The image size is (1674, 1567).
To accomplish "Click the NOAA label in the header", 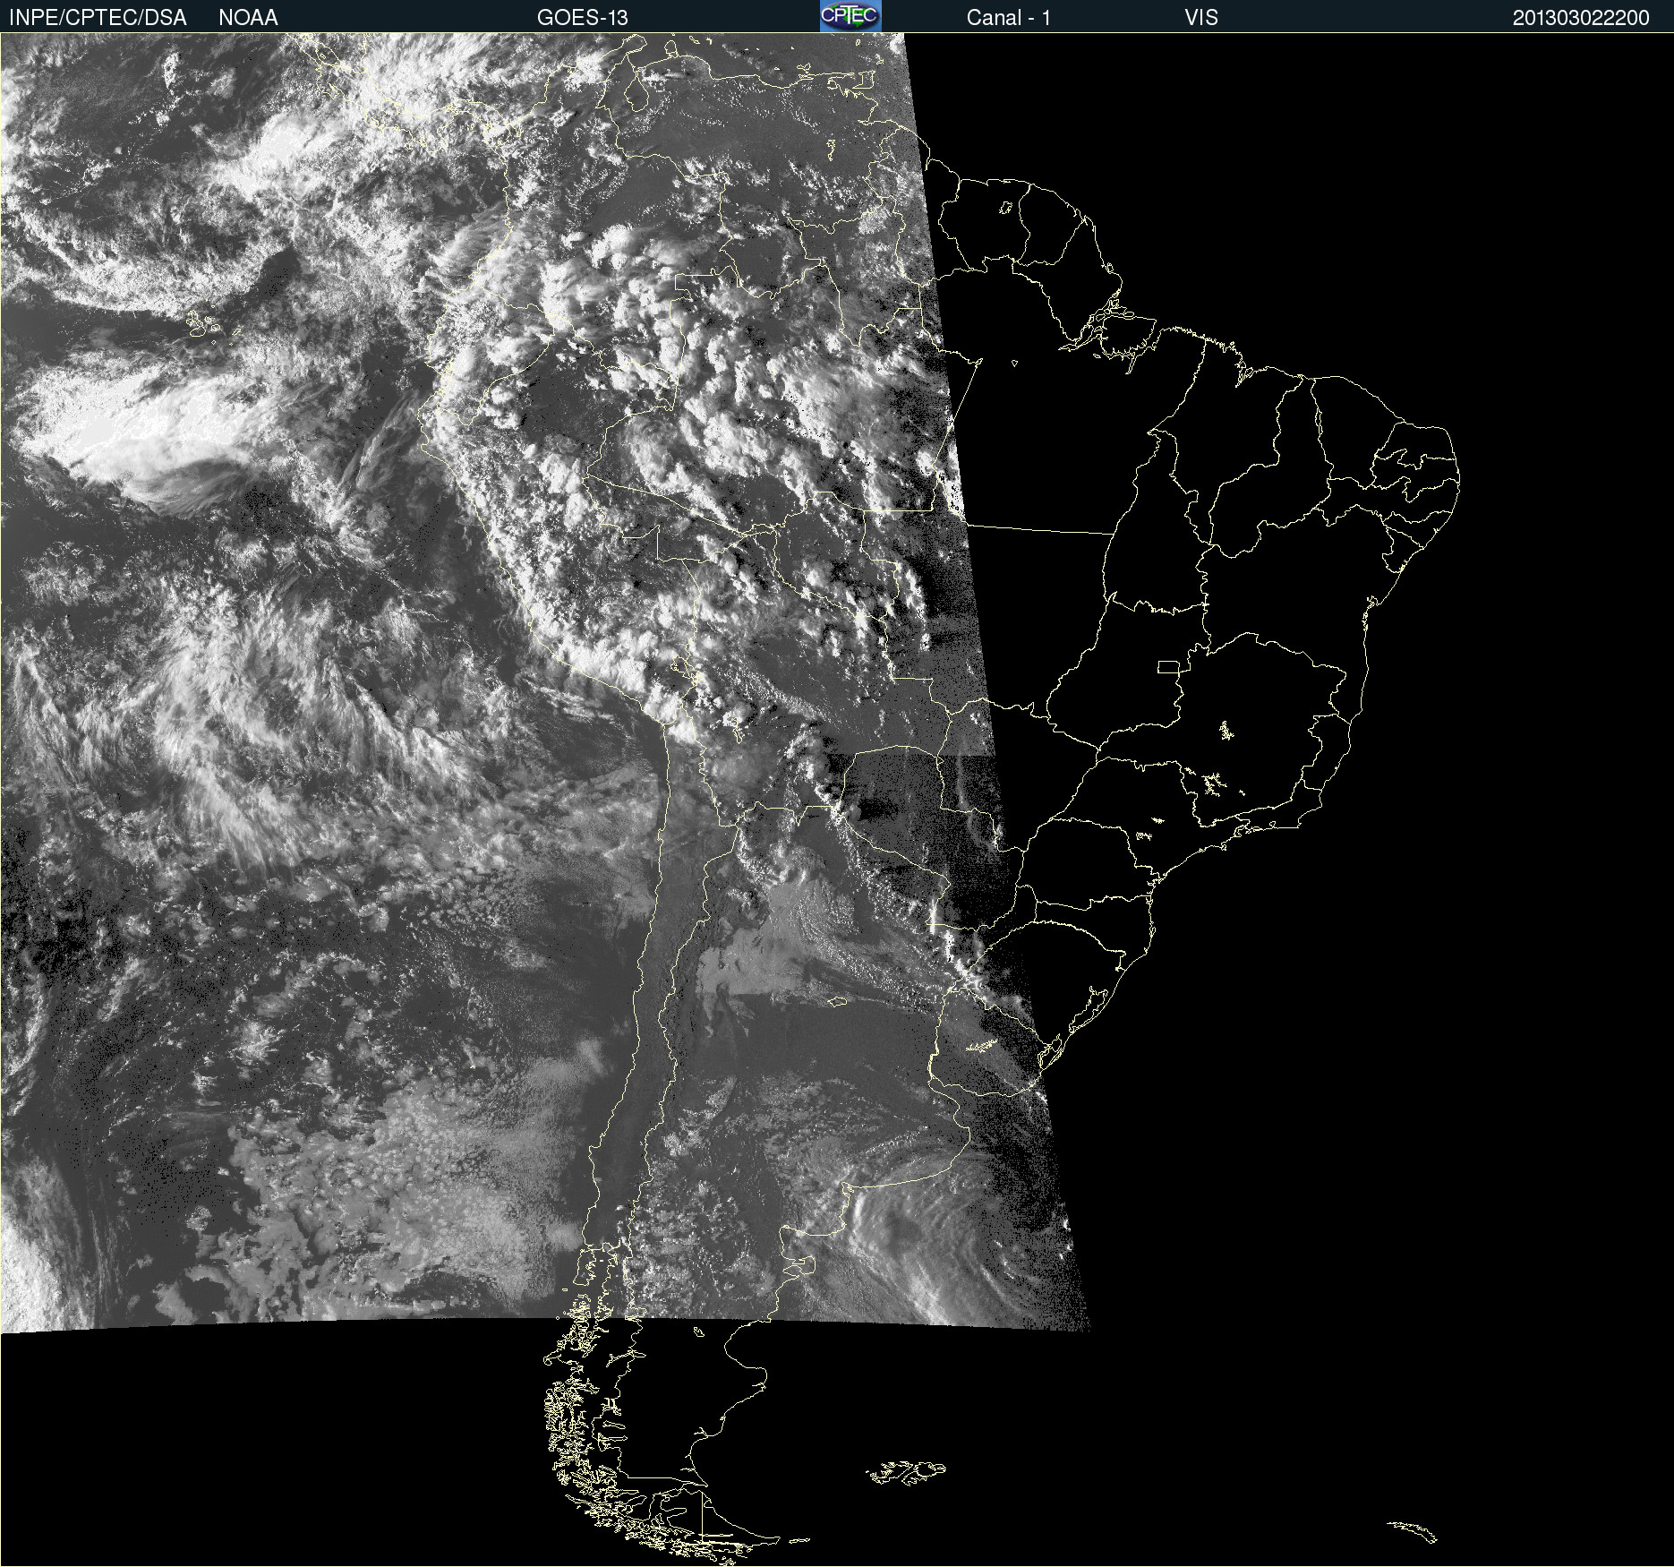I will (248, 18).
